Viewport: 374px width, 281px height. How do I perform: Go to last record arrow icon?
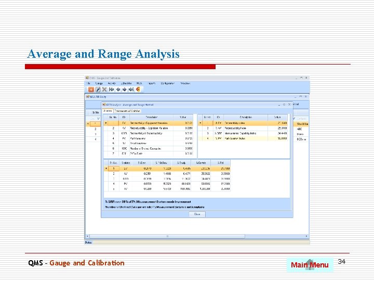click(x=131, y=90)
